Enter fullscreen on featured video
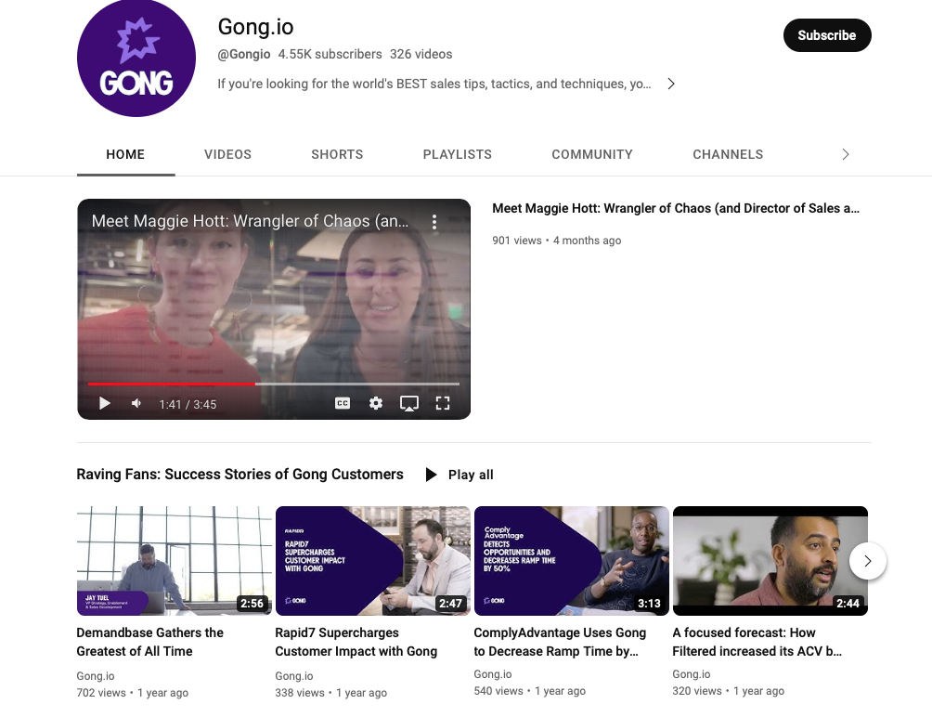This screenshot has width=932, height=717. [x=443, y=403]
